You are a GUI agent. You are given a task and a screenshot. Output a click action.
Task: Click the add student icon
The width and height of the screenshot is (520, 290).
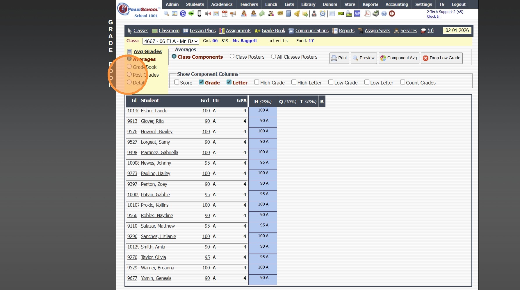point(244,14)
